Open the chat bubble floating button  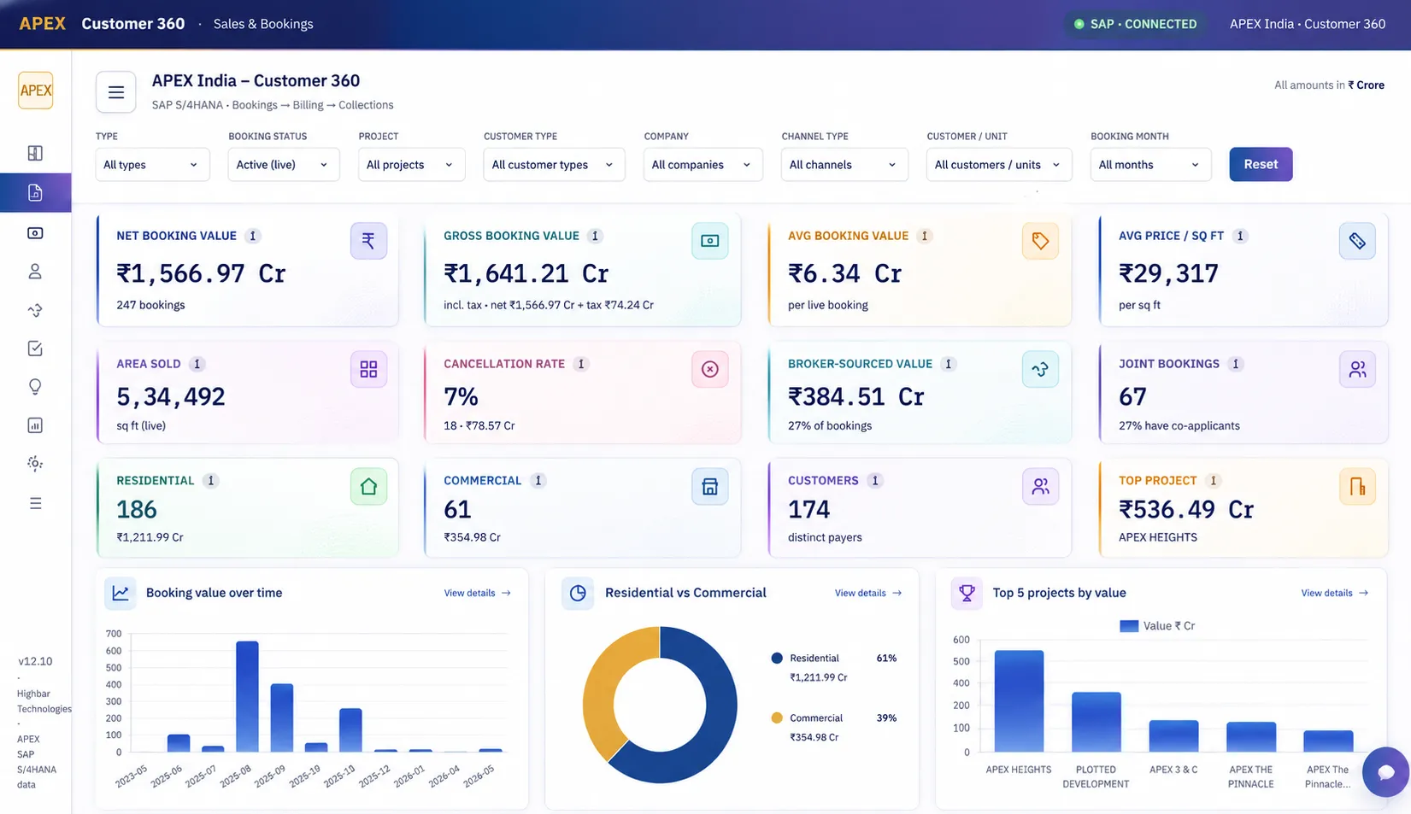1385,772
